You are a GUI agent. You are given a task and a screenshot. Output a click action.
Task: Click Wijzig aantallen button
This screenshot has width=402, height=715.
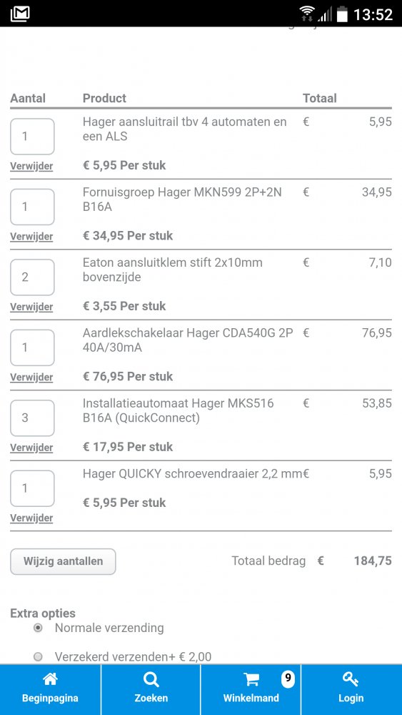point(63,561)
